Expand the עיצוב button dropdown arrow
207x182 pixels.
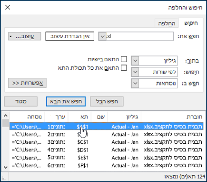[11, 36]
